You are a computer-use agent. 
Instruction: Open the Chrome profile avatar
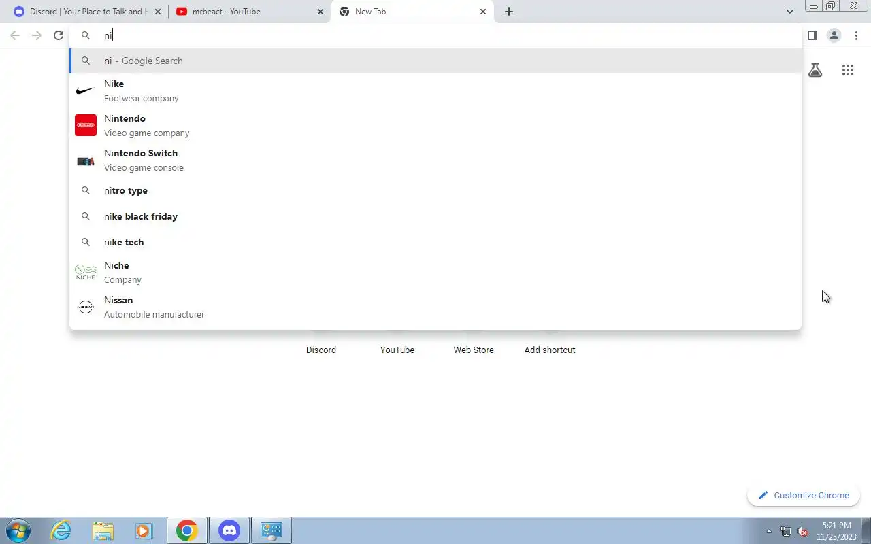(x=834, y=35)
